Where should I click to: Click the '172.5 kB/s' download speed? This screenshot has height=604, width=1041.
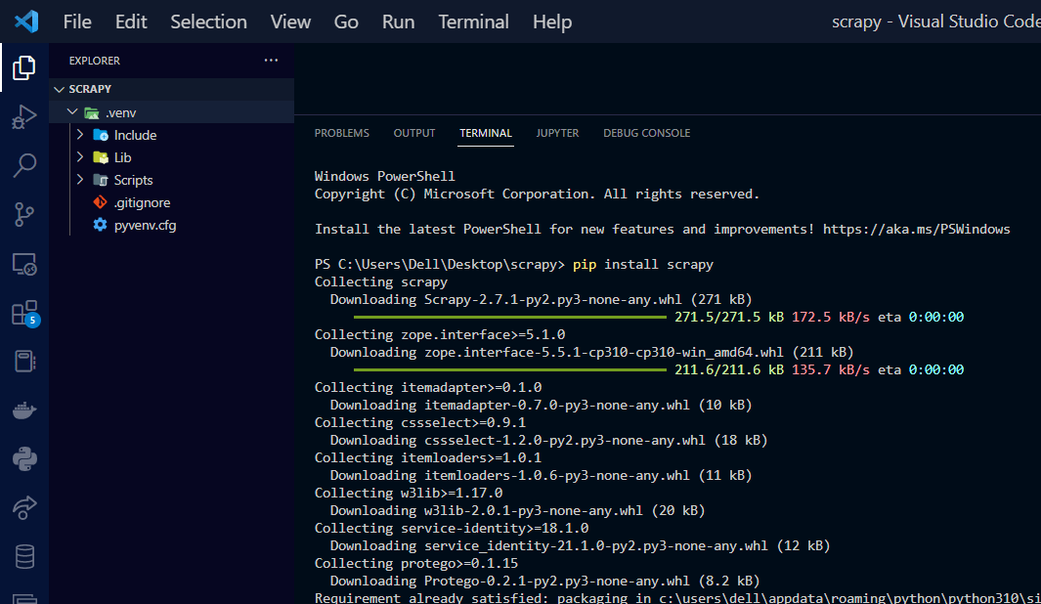(x=830, y=317)
